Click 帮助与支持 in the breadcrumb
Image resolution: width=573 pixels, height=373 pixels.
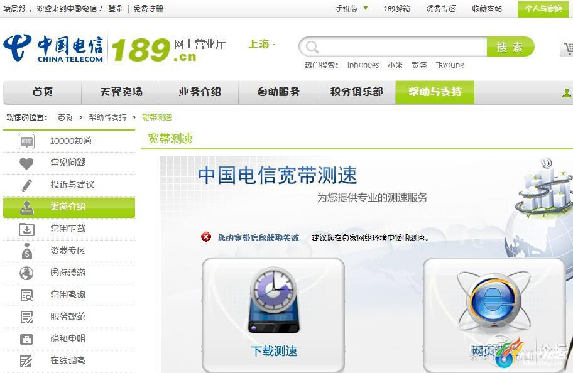coord(107,117)
